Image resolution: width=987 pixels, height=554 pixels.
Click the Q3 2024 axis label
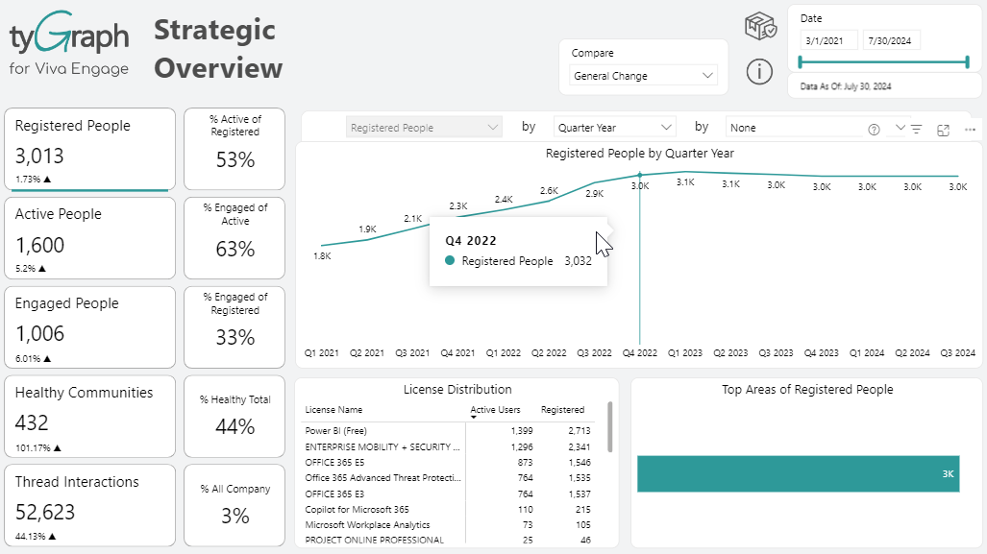[x=957, y=353]
